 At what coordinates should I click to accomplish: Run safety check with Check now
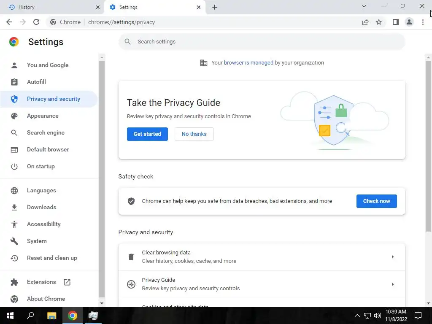coord(377,201)
